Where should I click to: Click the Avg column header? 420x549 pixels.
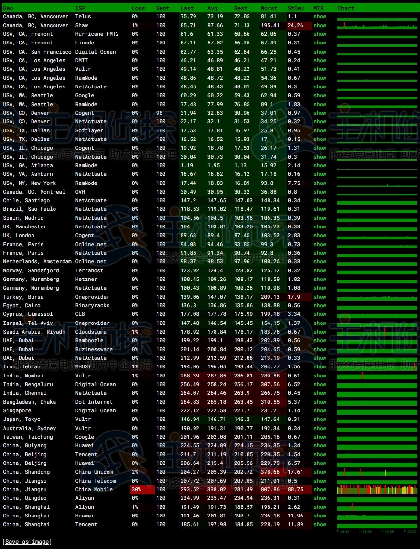click(212, 8)
